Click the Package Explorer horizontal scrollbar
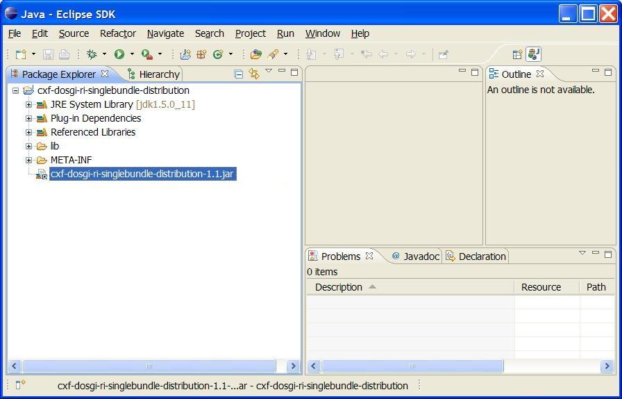The image size is (622, 399). click(149, 366)
